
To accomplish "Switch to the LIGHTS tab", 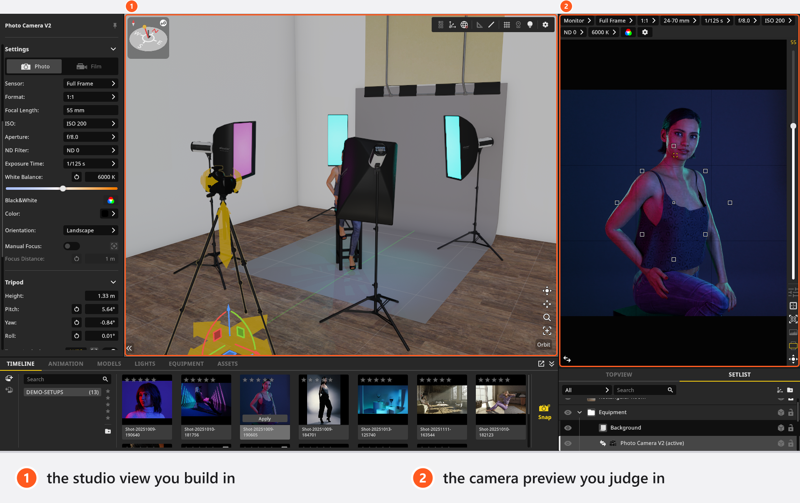I will click(145, 364).
